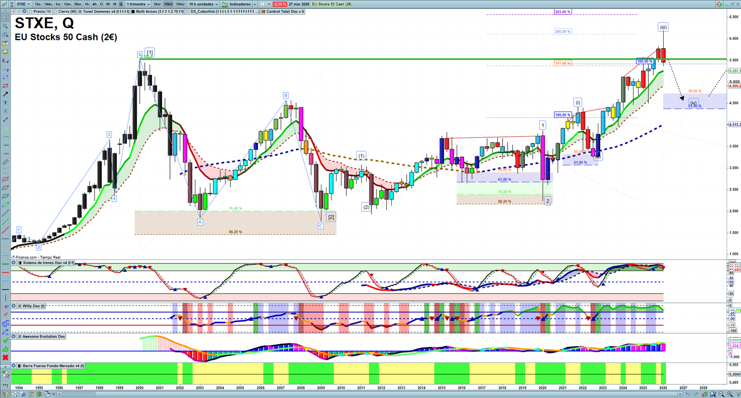Screen dimensions: 741x398
Task: Select the ruler measurement tool
Action: 5,162
